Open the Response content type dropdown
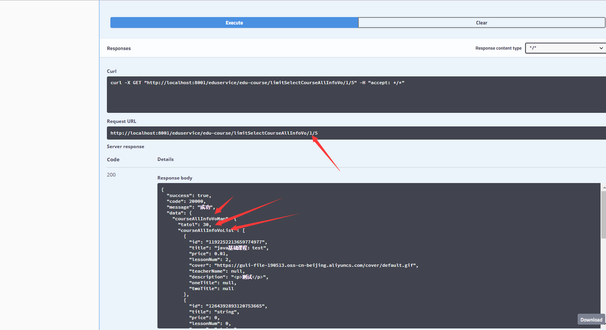 566,48
